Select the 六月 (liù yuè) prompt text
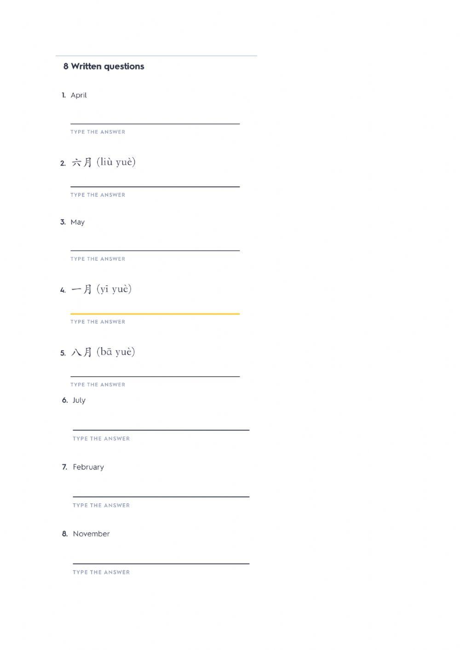The width and height of the screenshot is (460, 650). [103, 162]
